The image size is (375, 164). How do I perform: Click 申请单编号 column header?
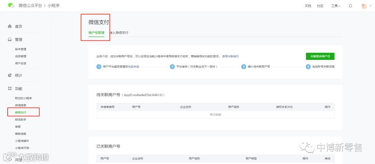pyautogui.click(x=108, y=107)
